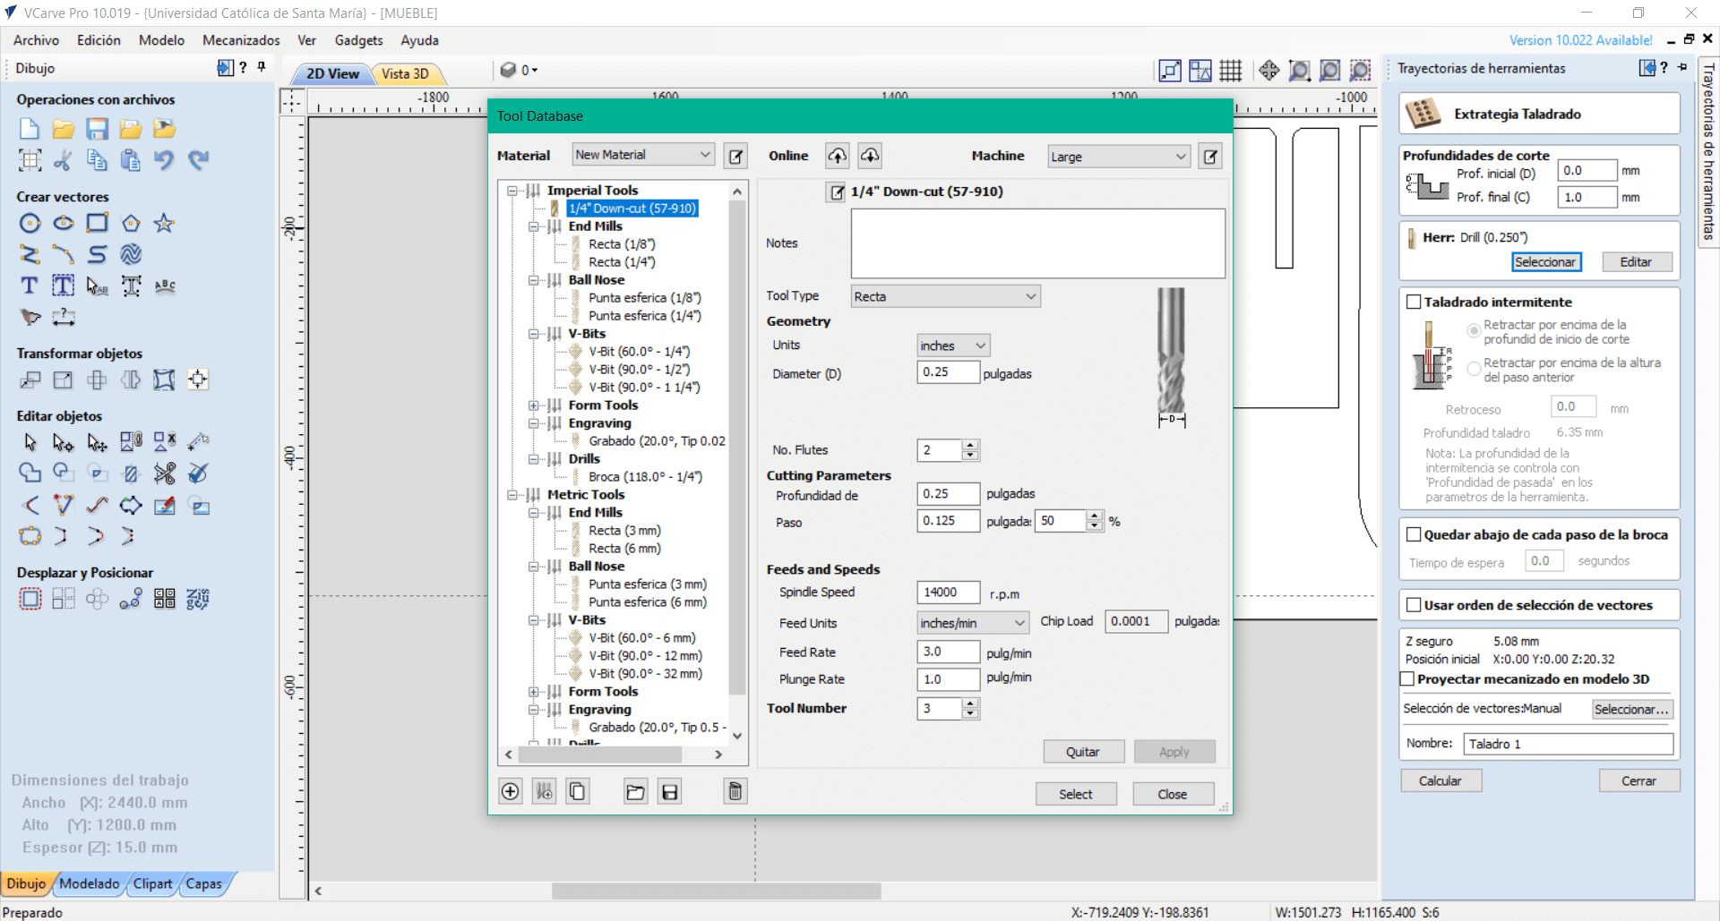Click Editar next to the Herr tool
This screenshot has width=1720, height=921.
[x=1636, y=262]
